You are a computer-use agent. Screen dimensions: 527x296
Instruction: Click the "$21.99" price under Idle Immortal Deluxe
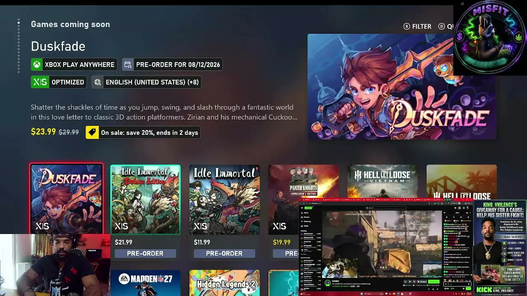pyautogui.click(x=124, y=243)
